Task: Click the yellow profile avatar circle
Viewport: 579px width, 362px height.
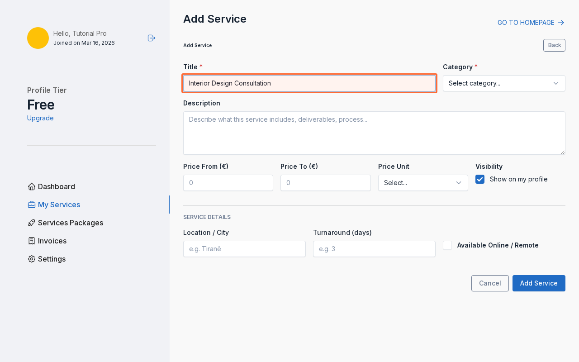Action: pos(38,38)
